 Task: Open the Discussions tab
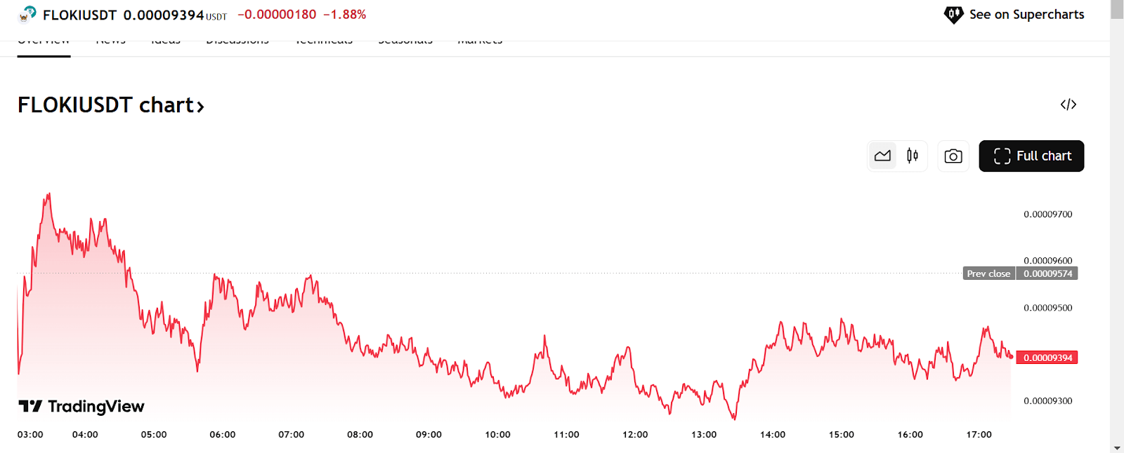(237, 43)
